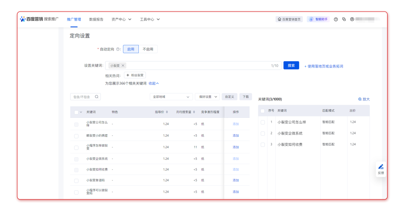Image resolution: width=404 pixels, height=211 pixels.
Task: Open the user account avatar icon
Action: click(352, 19)
